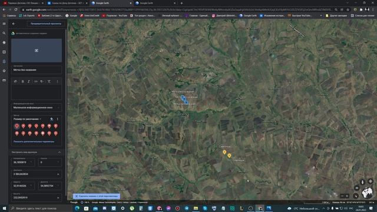Click the first icon in description toolbar
The image size is (377, 212).
[x=16, y=82]
